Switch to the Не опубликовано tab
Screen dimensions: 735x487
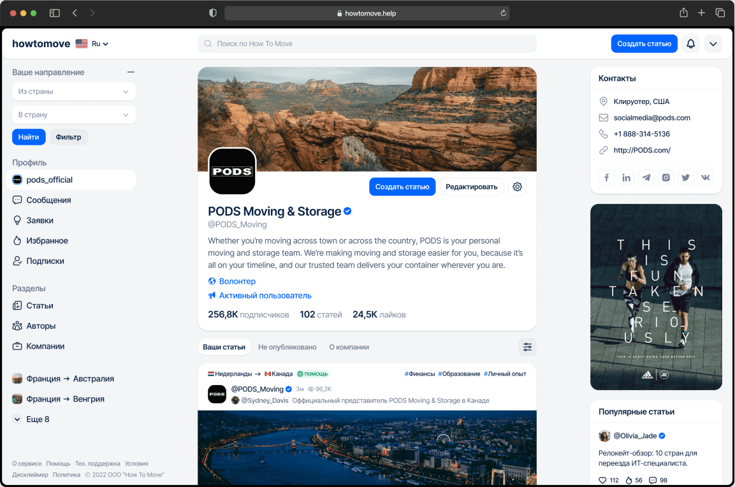tap(287, 347)
